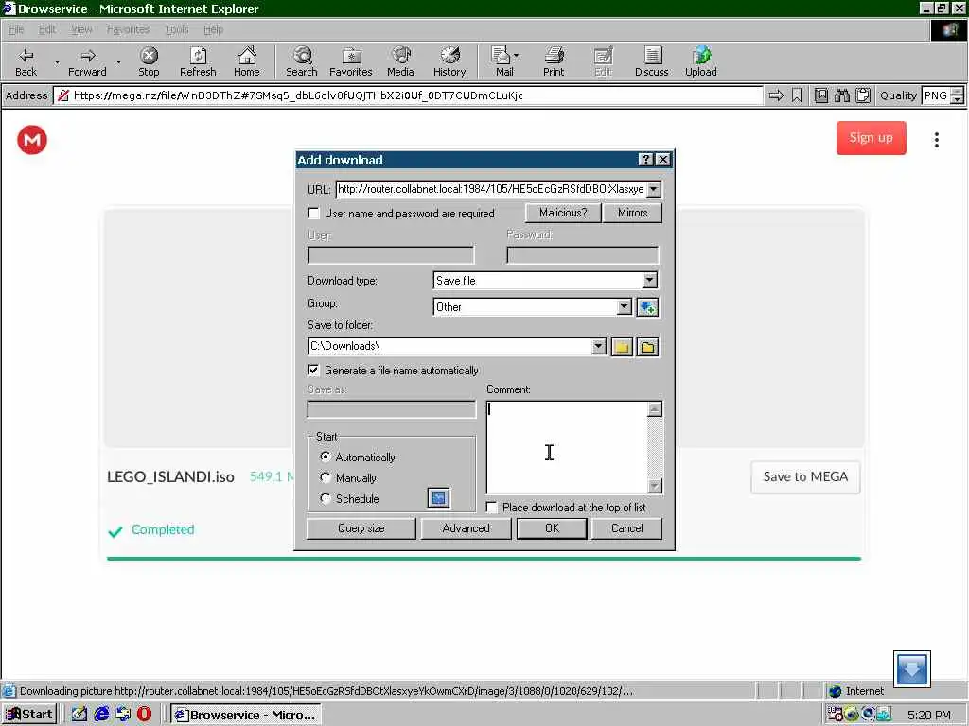Refresh the page via Refresh icon
This screenshot has width=969, height=726.
198,61
